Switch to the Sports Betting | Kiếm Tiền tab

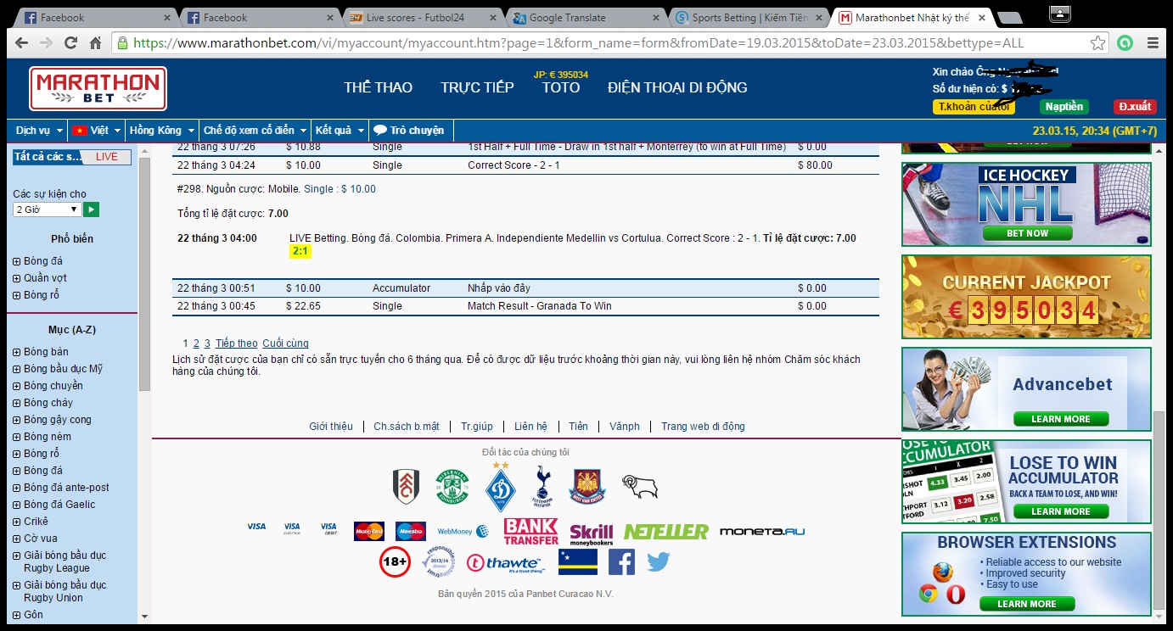[747, 17]
